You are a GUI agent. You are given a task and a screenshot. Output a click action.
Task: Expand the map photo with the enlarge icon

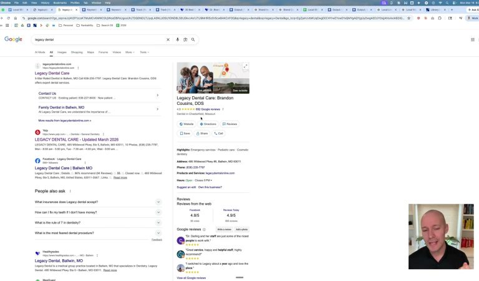(x=245, y=66)
